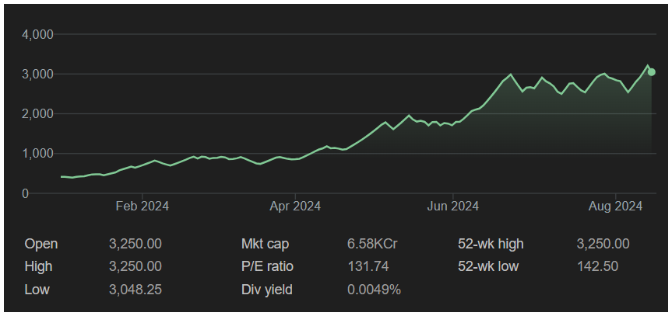The image size is (672, 316).
Task: Click the High value 3,250.00
Action: [x=135, y=266]
